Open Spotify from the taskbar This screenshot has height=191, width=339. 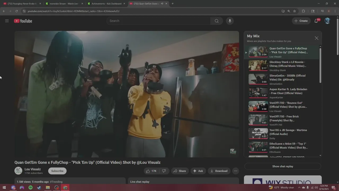(30, 188)
